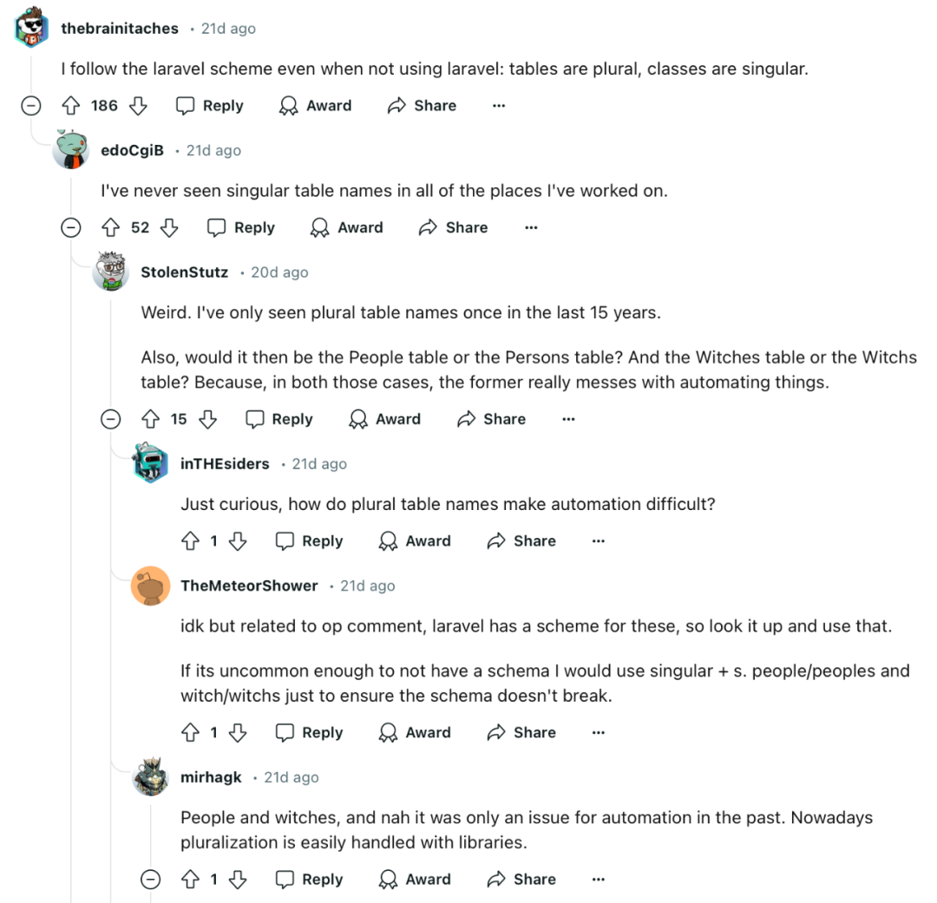The image size is (937, 903).
Task: Upvote StolenStutz's comment with 15 votes
Action: (151, 419)
